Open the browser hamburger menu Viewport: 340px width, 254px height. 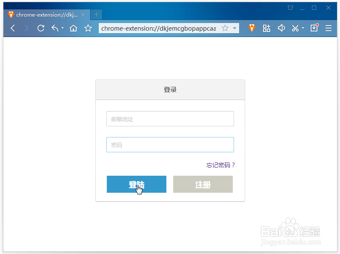(329, 28)
